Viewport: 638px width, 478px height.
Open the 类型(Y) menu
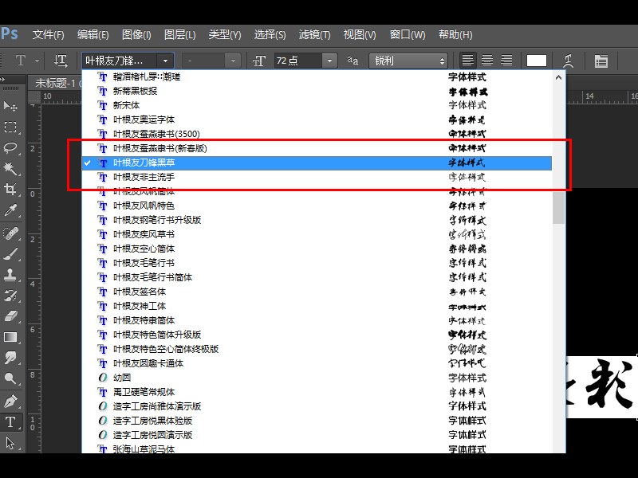[225, 35]
